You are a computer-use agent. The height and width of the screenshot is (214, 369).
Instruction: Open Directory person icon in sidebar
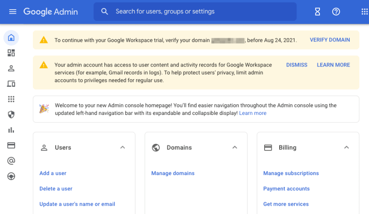click(11, 68)
